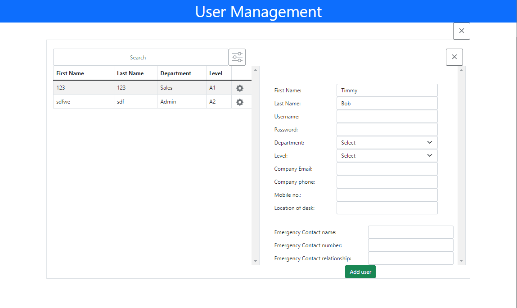Edit the First Name field showing Timmy
Image resolution: width=517 pixels, height=308 pixels.
click(x=387, y=90)
